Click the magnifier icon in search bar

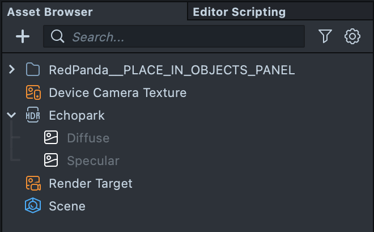pos(57,37)
